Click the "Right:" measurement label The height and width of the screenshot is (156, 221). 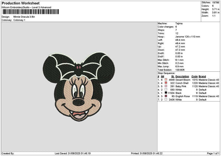[x=161, y=43]
